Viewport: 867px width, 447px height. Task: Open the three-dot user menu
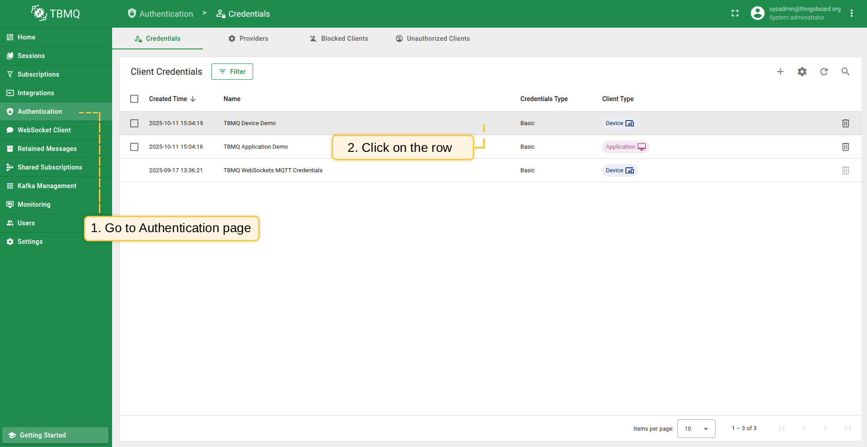click(851, 14)
